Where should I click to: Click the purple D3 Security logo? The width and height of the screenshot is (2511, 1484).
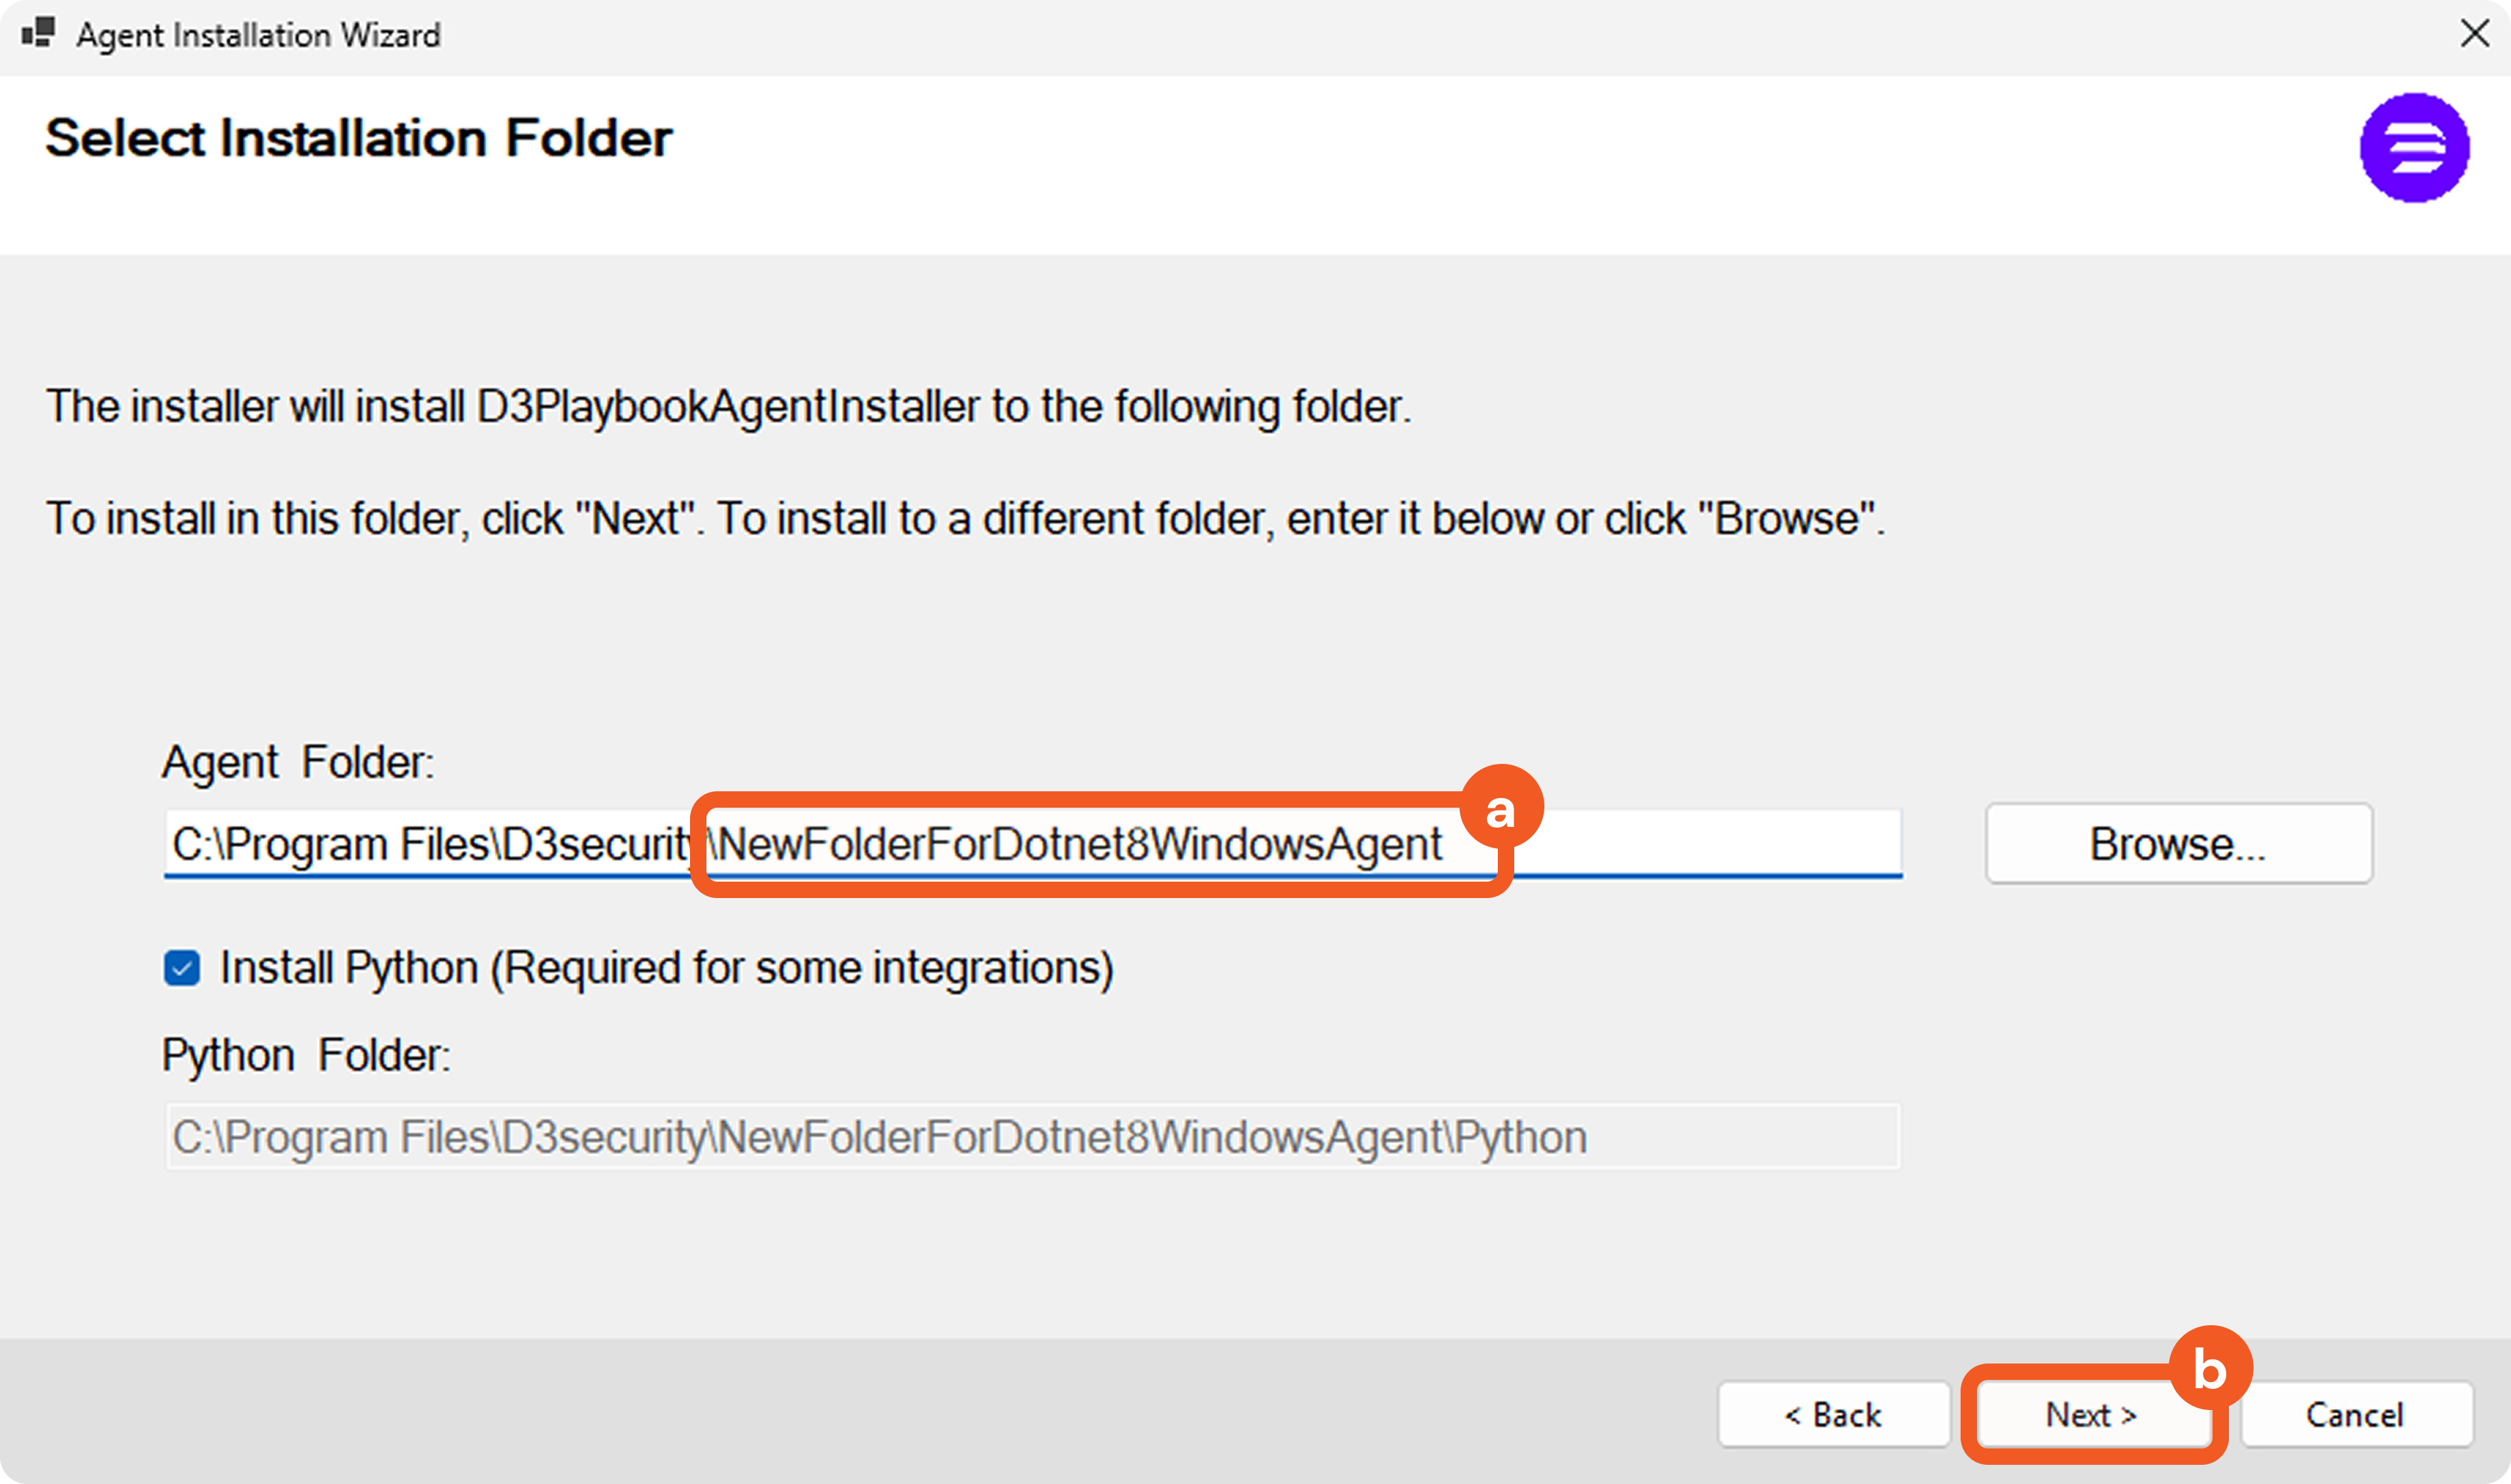[2414, 148]
